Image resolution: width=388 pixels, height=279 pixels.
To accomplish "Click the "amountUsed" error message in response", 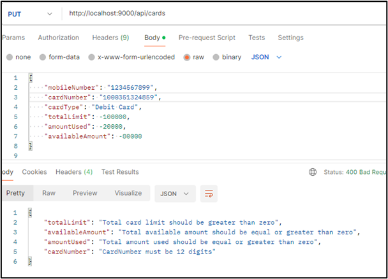I will click(182, 242).
